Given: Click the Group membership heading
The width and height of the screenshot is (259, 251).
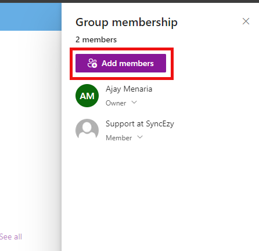Looking at the screenshot, I should tap(127, 23).
